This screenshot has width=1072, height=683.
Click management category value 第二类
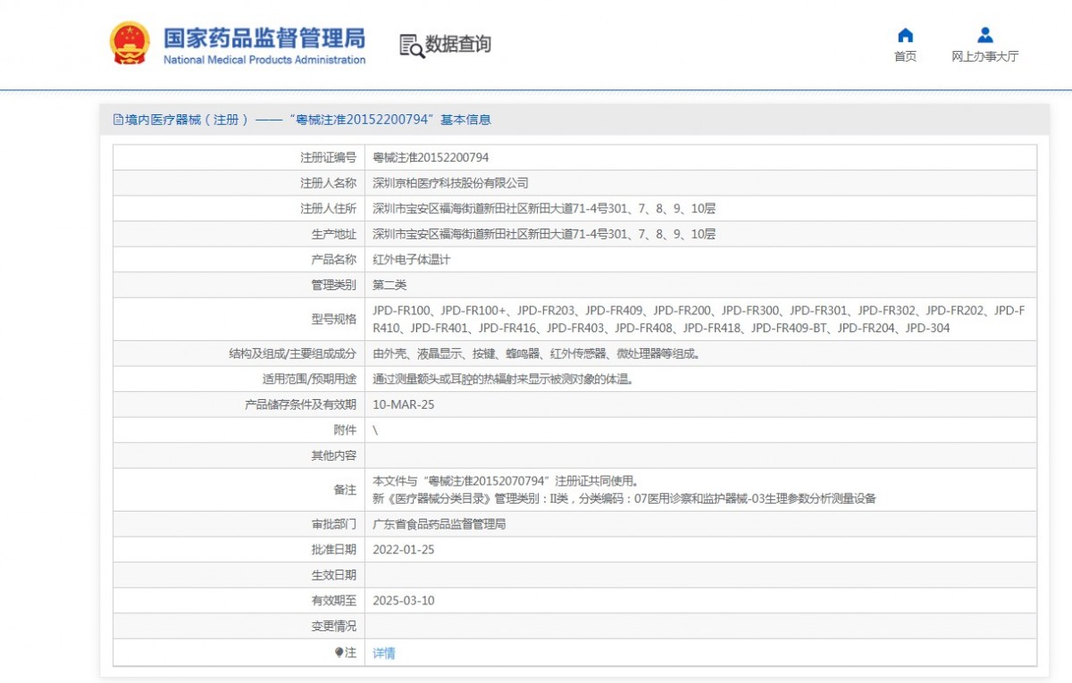click(389, 285)
